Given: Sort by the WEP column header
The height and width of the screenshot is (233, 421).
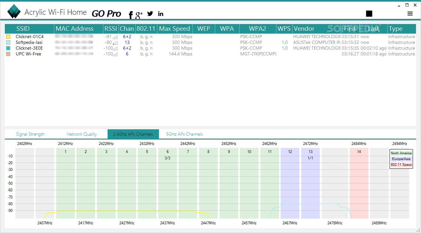Looking at the screenshot, I should click(204, 28).
